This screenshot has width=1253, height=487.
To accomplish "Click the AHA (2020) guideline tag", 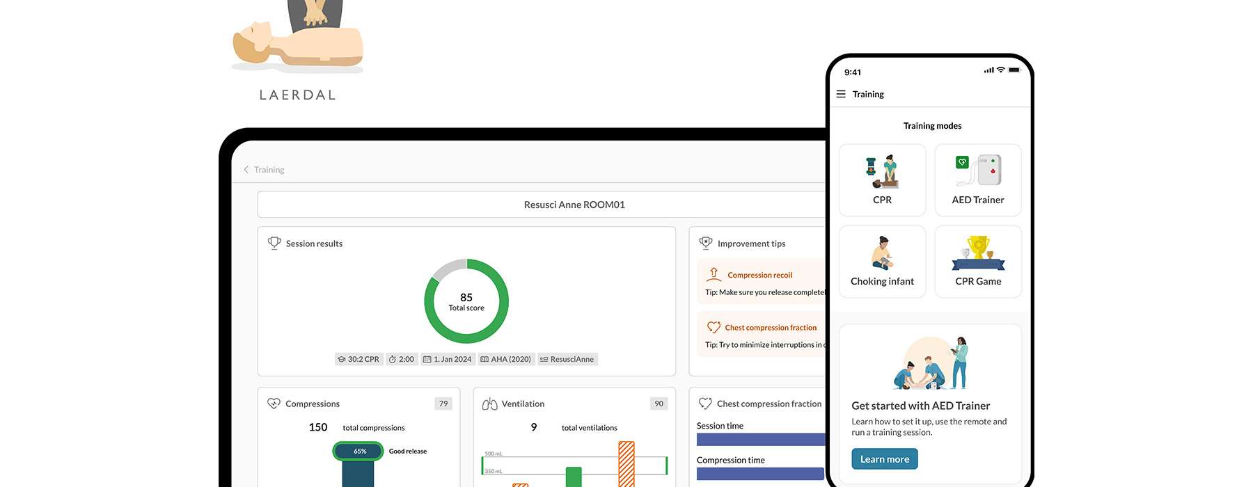I will tap(506, 359).
